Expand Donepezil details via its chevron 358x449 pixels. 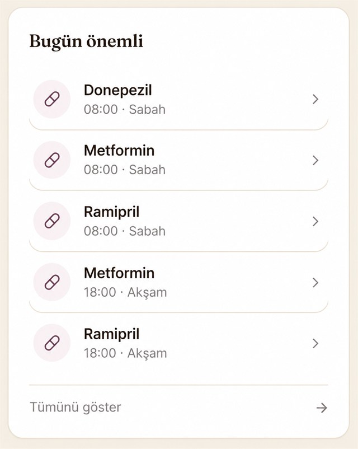[x=315, y=99]
